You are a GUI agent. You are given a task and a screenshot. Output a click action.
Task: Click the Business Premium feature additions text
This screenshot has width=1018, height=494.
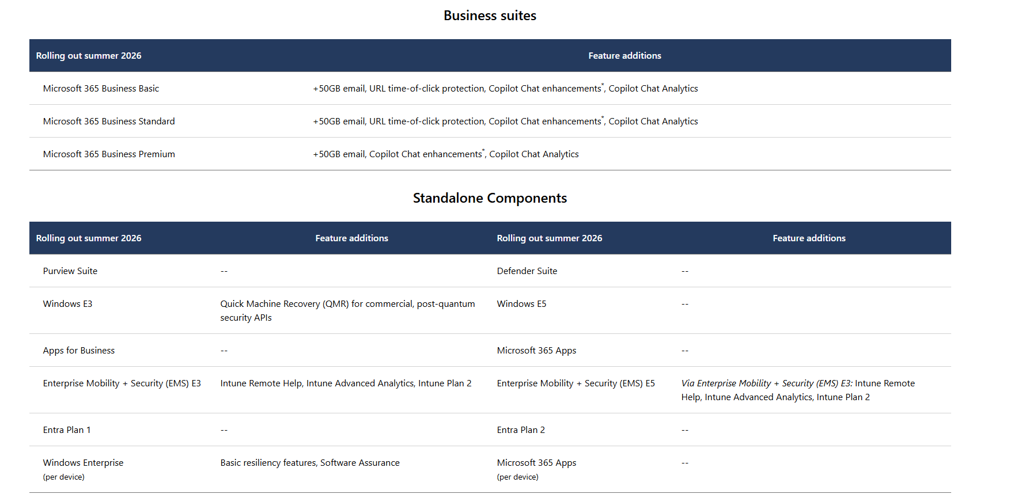(446, 154)
